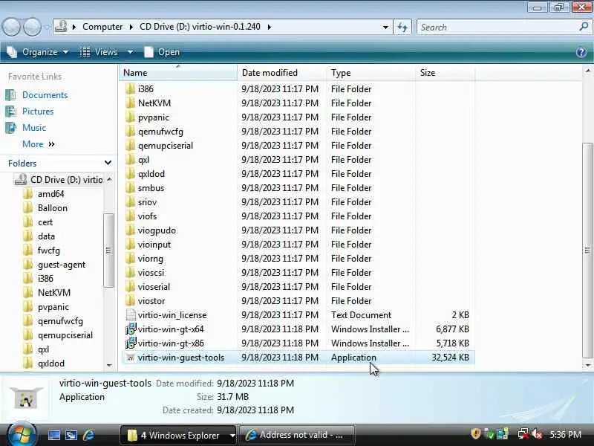This screenshot has width=594, height=446.
Task: Click the Search input field
Action: (x=498, y=27)
